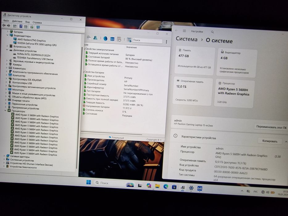Select Устройства безопасности category
Viewport: 288px width, 216px height.
tap(23, 167)
